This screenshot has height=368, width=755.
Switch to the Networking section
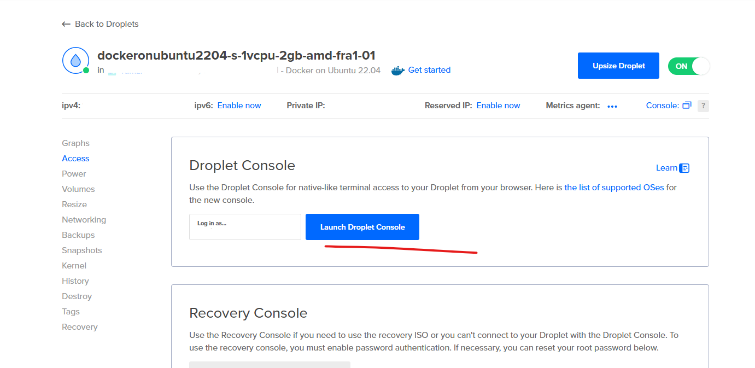click(x=84, y=219)
